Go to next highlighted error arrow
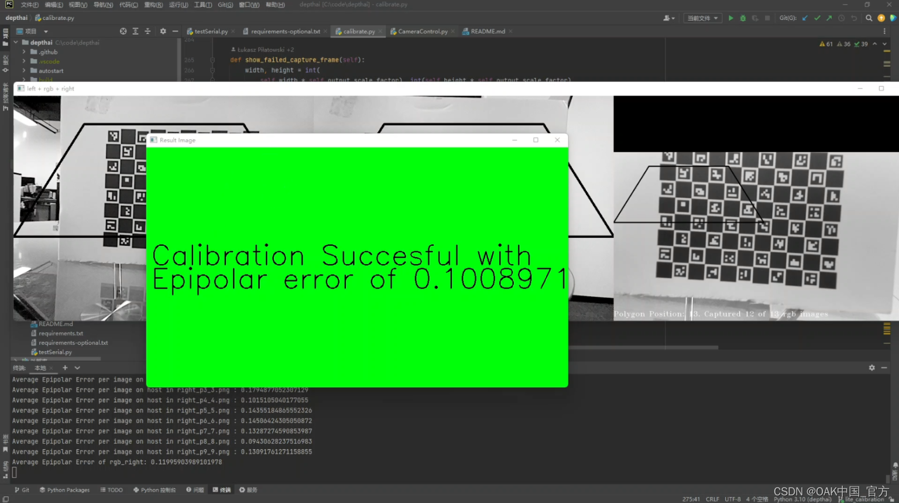The width and height of the screenshot is (899, 503). click(x=884, y=44)
